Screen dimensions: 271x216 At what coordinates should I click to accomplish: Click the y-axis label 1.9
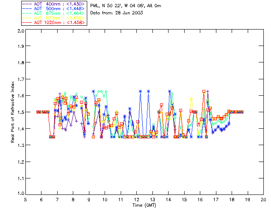point(21,46)
